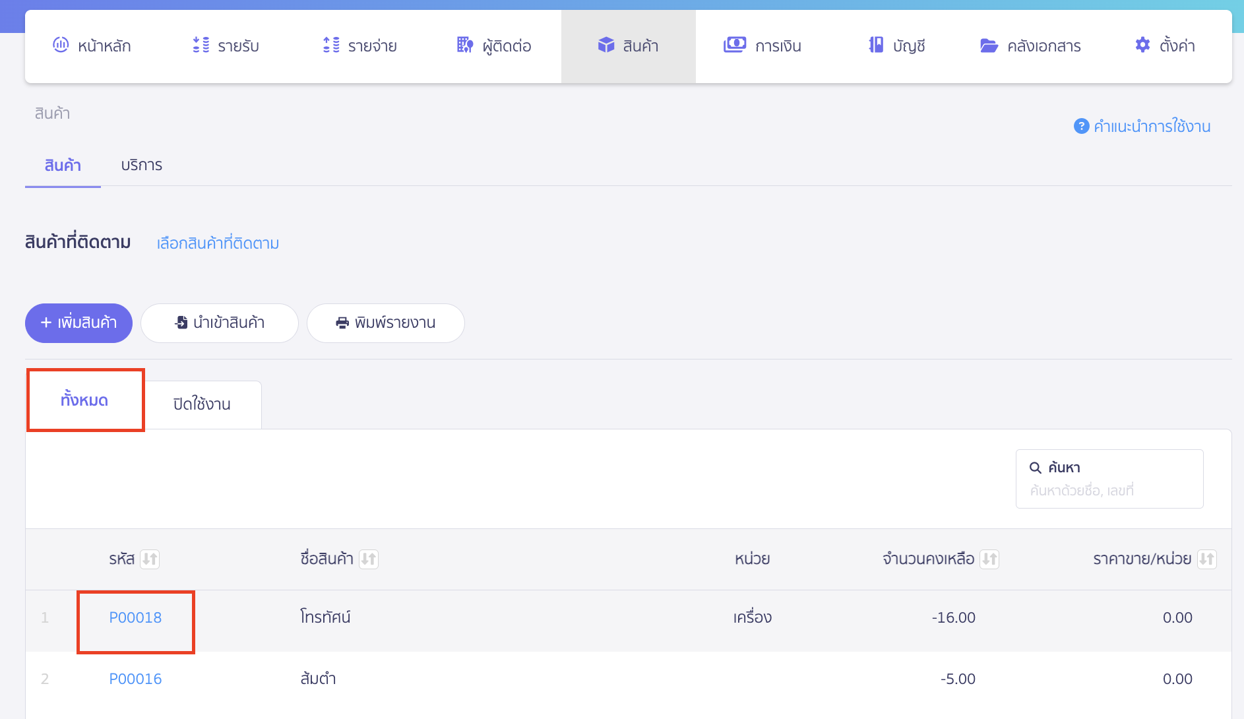Viewport: 1244px width, 719px height.
Task: Click the รายรับ income list icon
Action: pos(201,45)
